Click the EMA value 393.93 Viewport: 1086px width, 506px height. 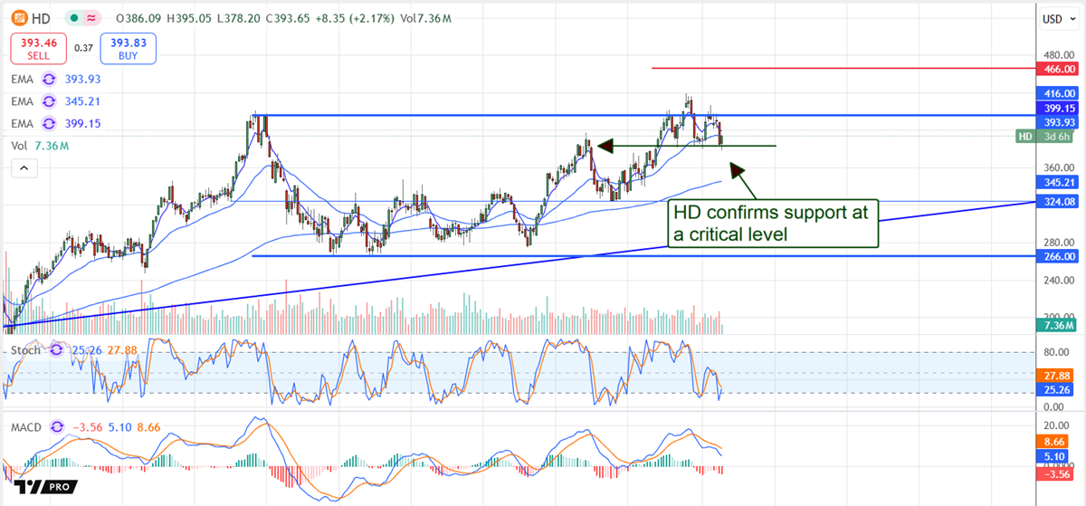point(82,80)
